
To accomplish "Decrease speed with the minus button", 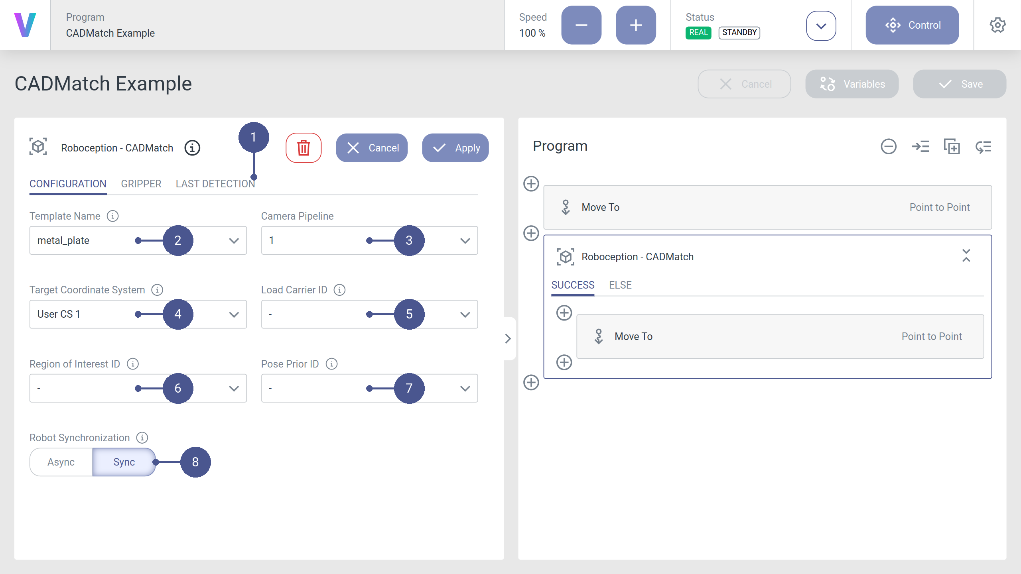I will [581, 25].
